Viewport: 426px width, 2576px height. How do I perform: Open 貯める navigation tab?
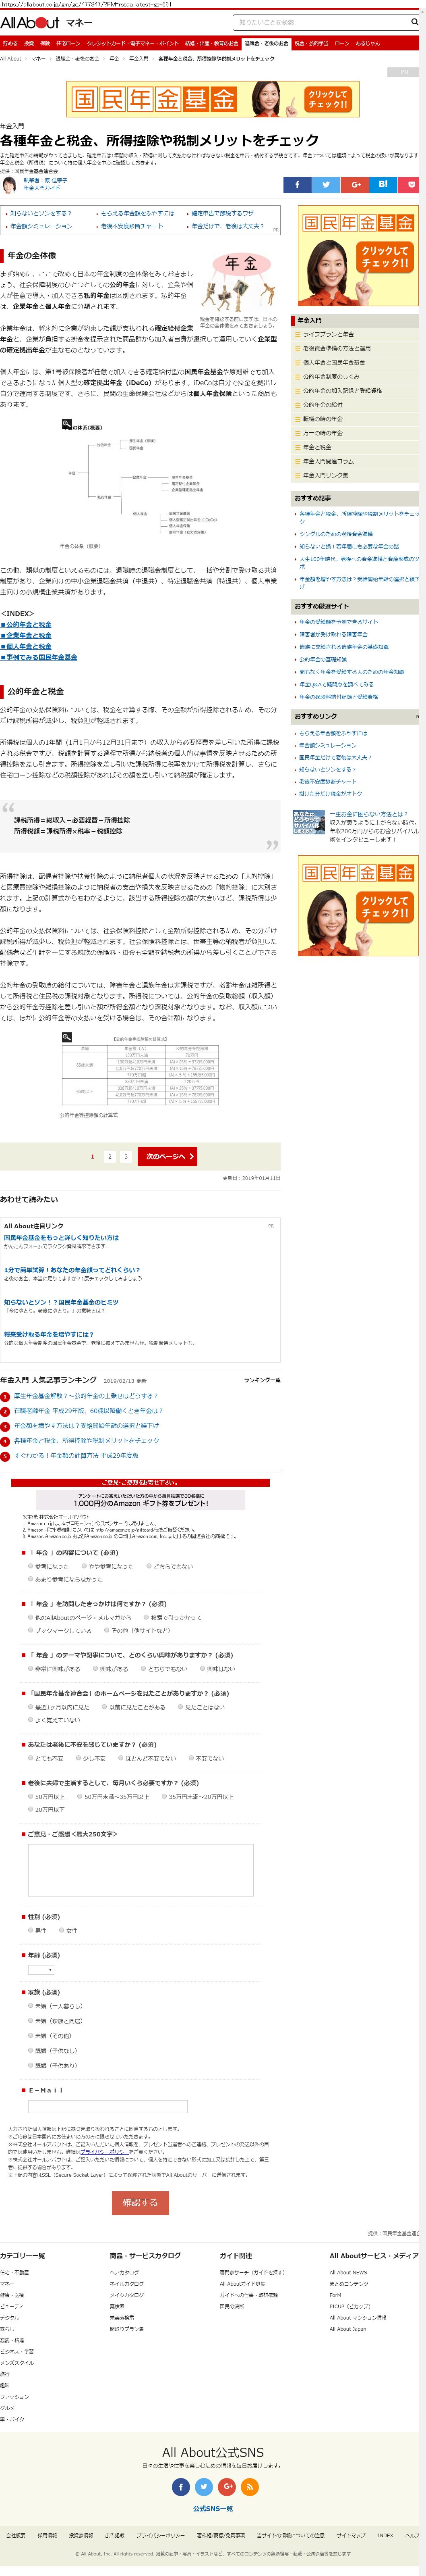click(10, 44)
